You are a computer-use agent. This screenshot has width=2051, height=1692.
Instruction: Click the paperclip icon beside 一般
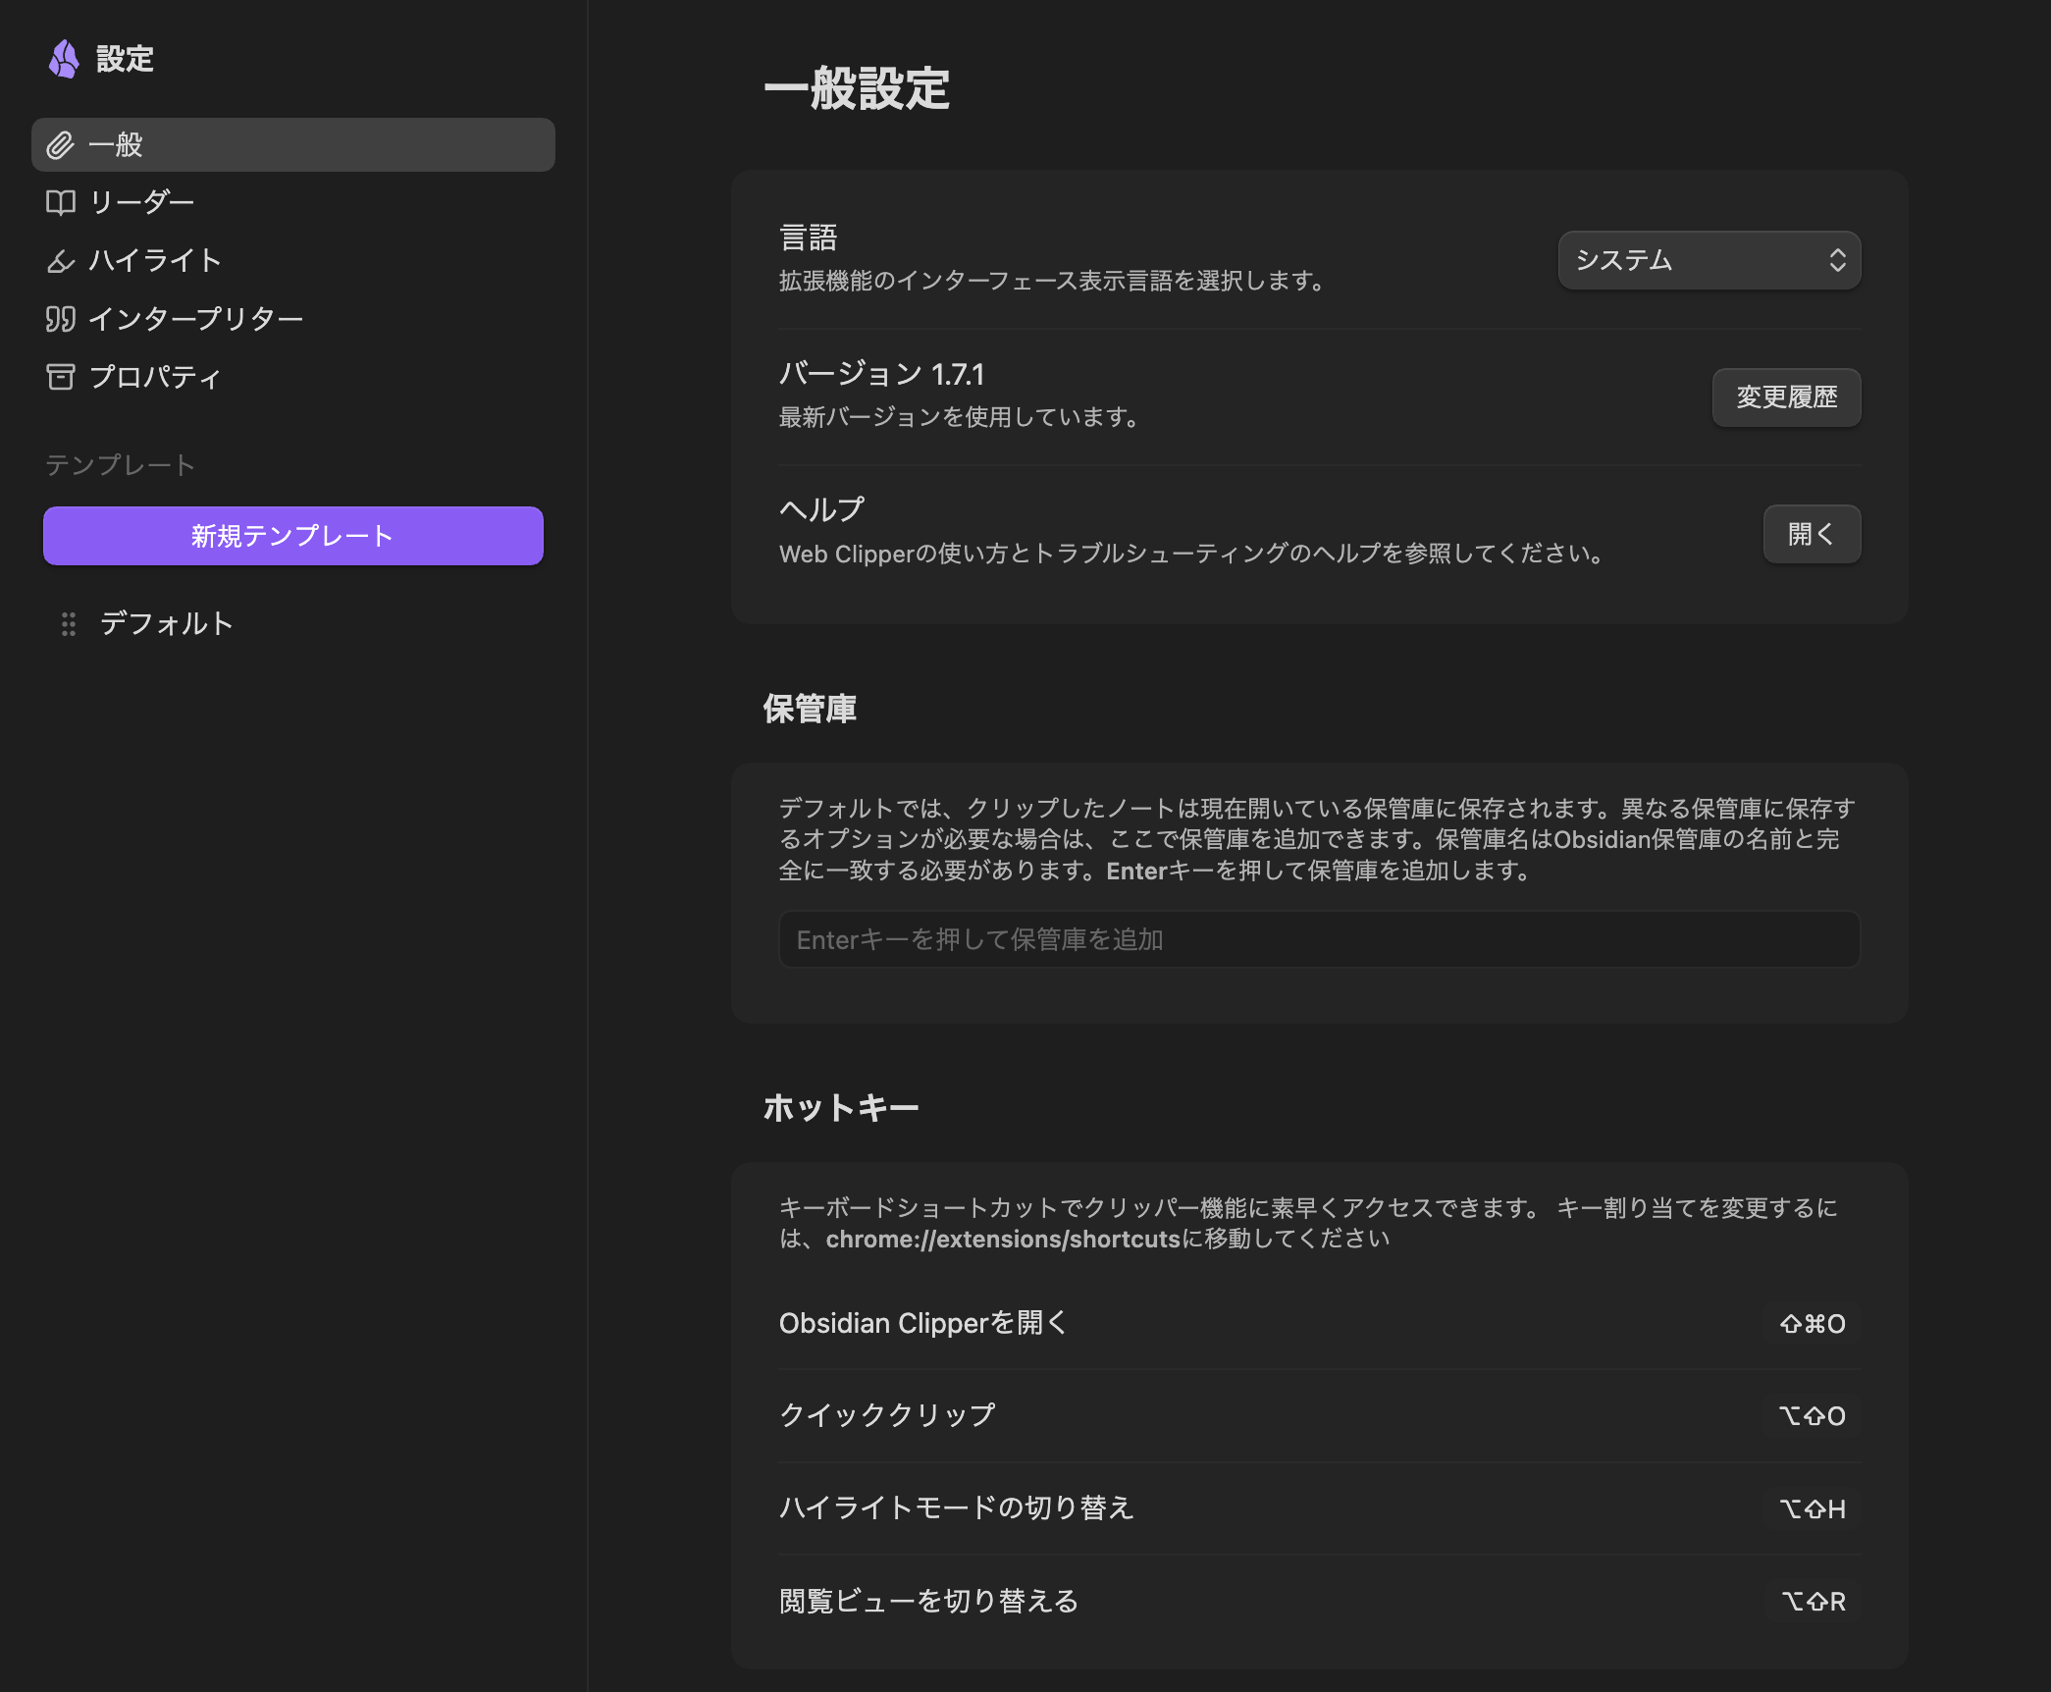[x=61, y=145]
